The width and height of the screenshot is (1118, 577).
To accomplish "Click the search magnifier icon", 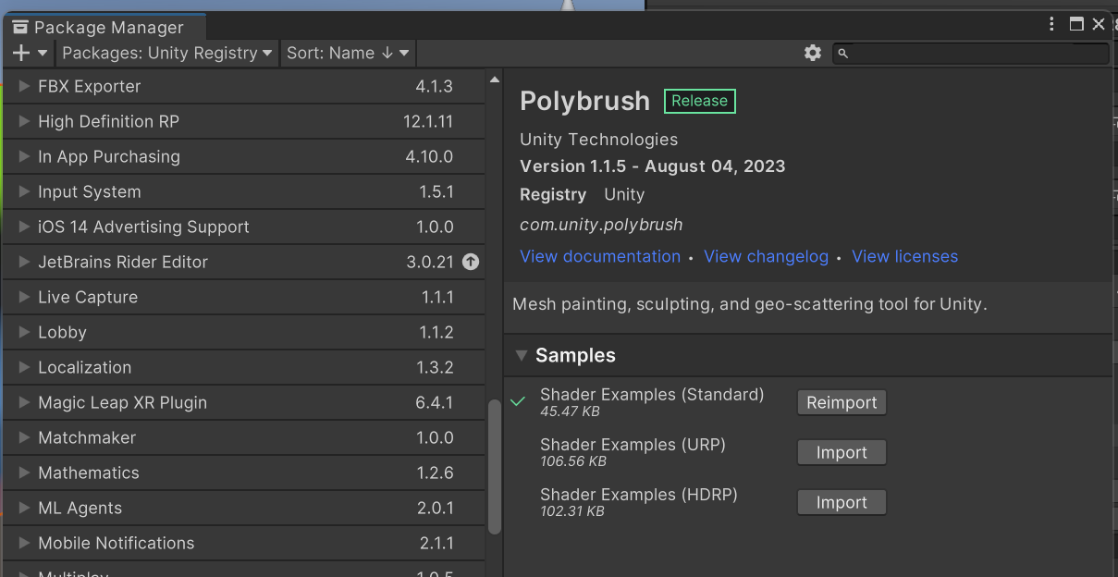I will 842,54.
